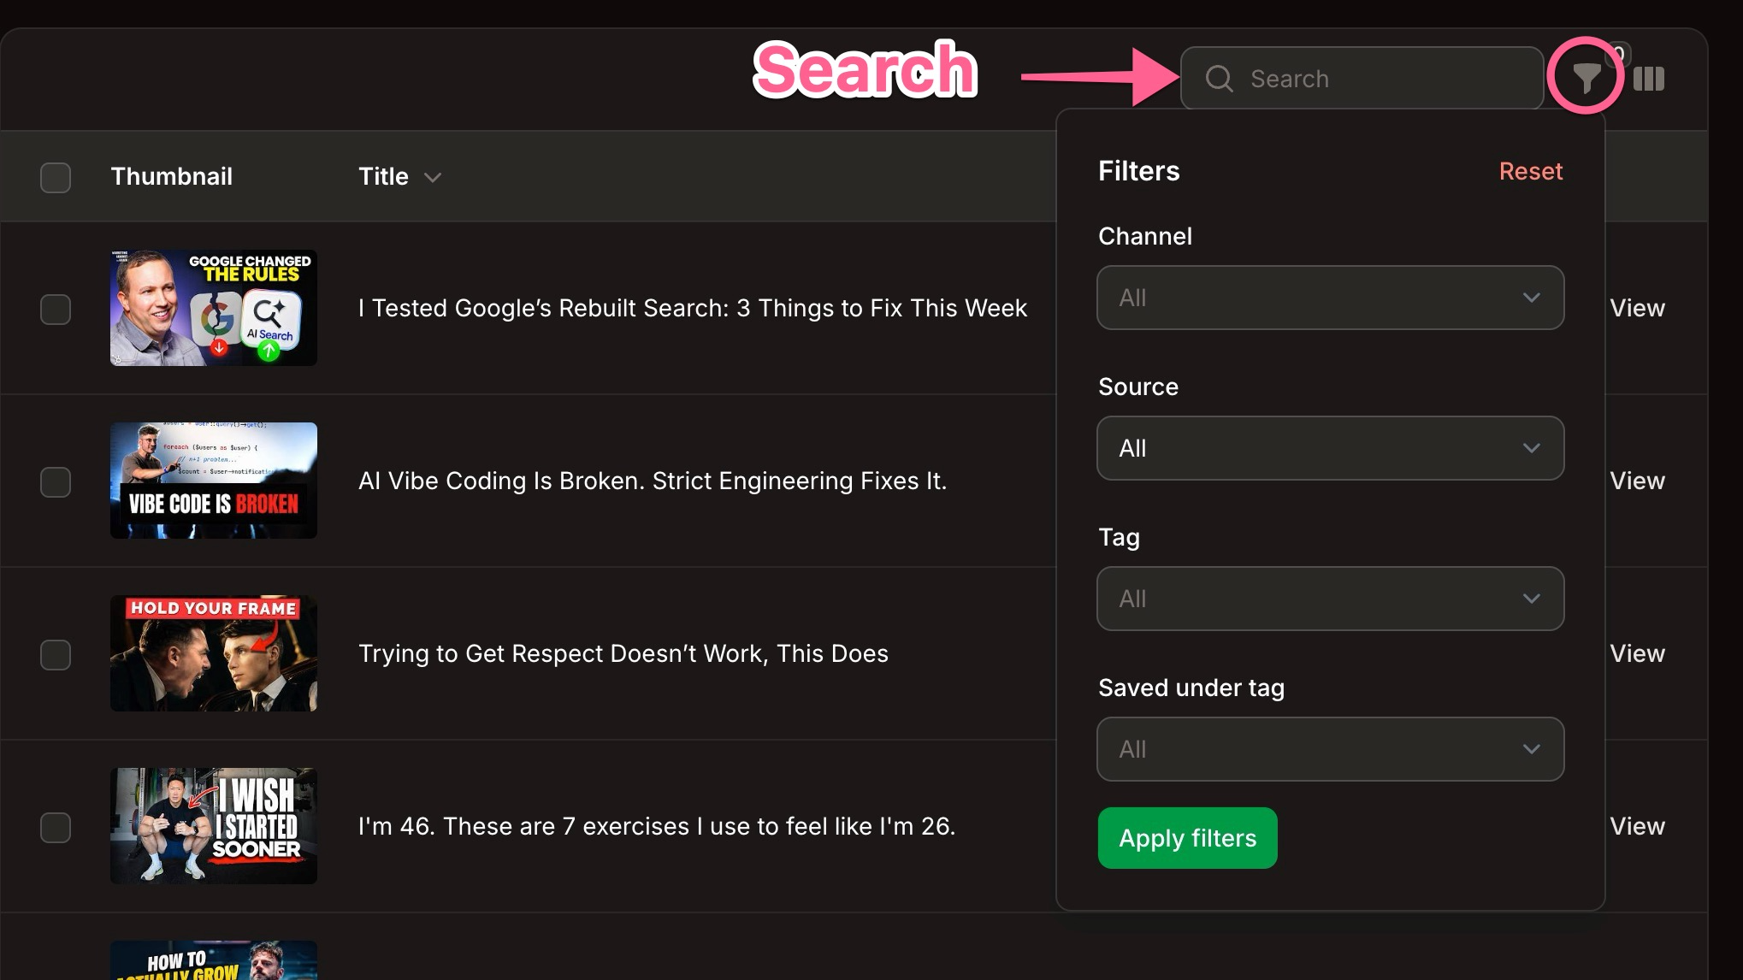Check the box for Trying to Get Respect row
The image size is (1743, 980).
pos(56,654)
